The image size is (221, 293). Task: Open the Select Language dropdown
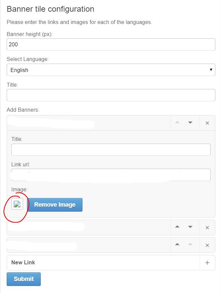pos(111,70)
